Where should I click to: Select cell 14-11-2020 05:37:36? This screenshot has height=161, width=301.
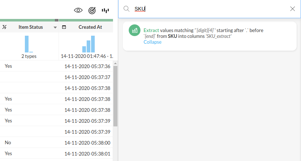(x=87, y=66)
